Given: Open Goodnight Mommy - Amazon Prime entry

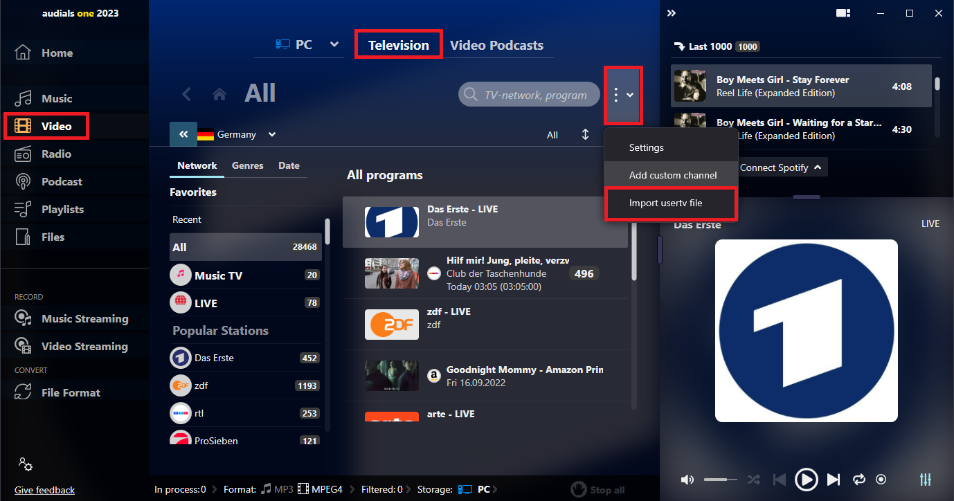Looking at the screenshot, I should pyautogui.click(x=485, y=376).
